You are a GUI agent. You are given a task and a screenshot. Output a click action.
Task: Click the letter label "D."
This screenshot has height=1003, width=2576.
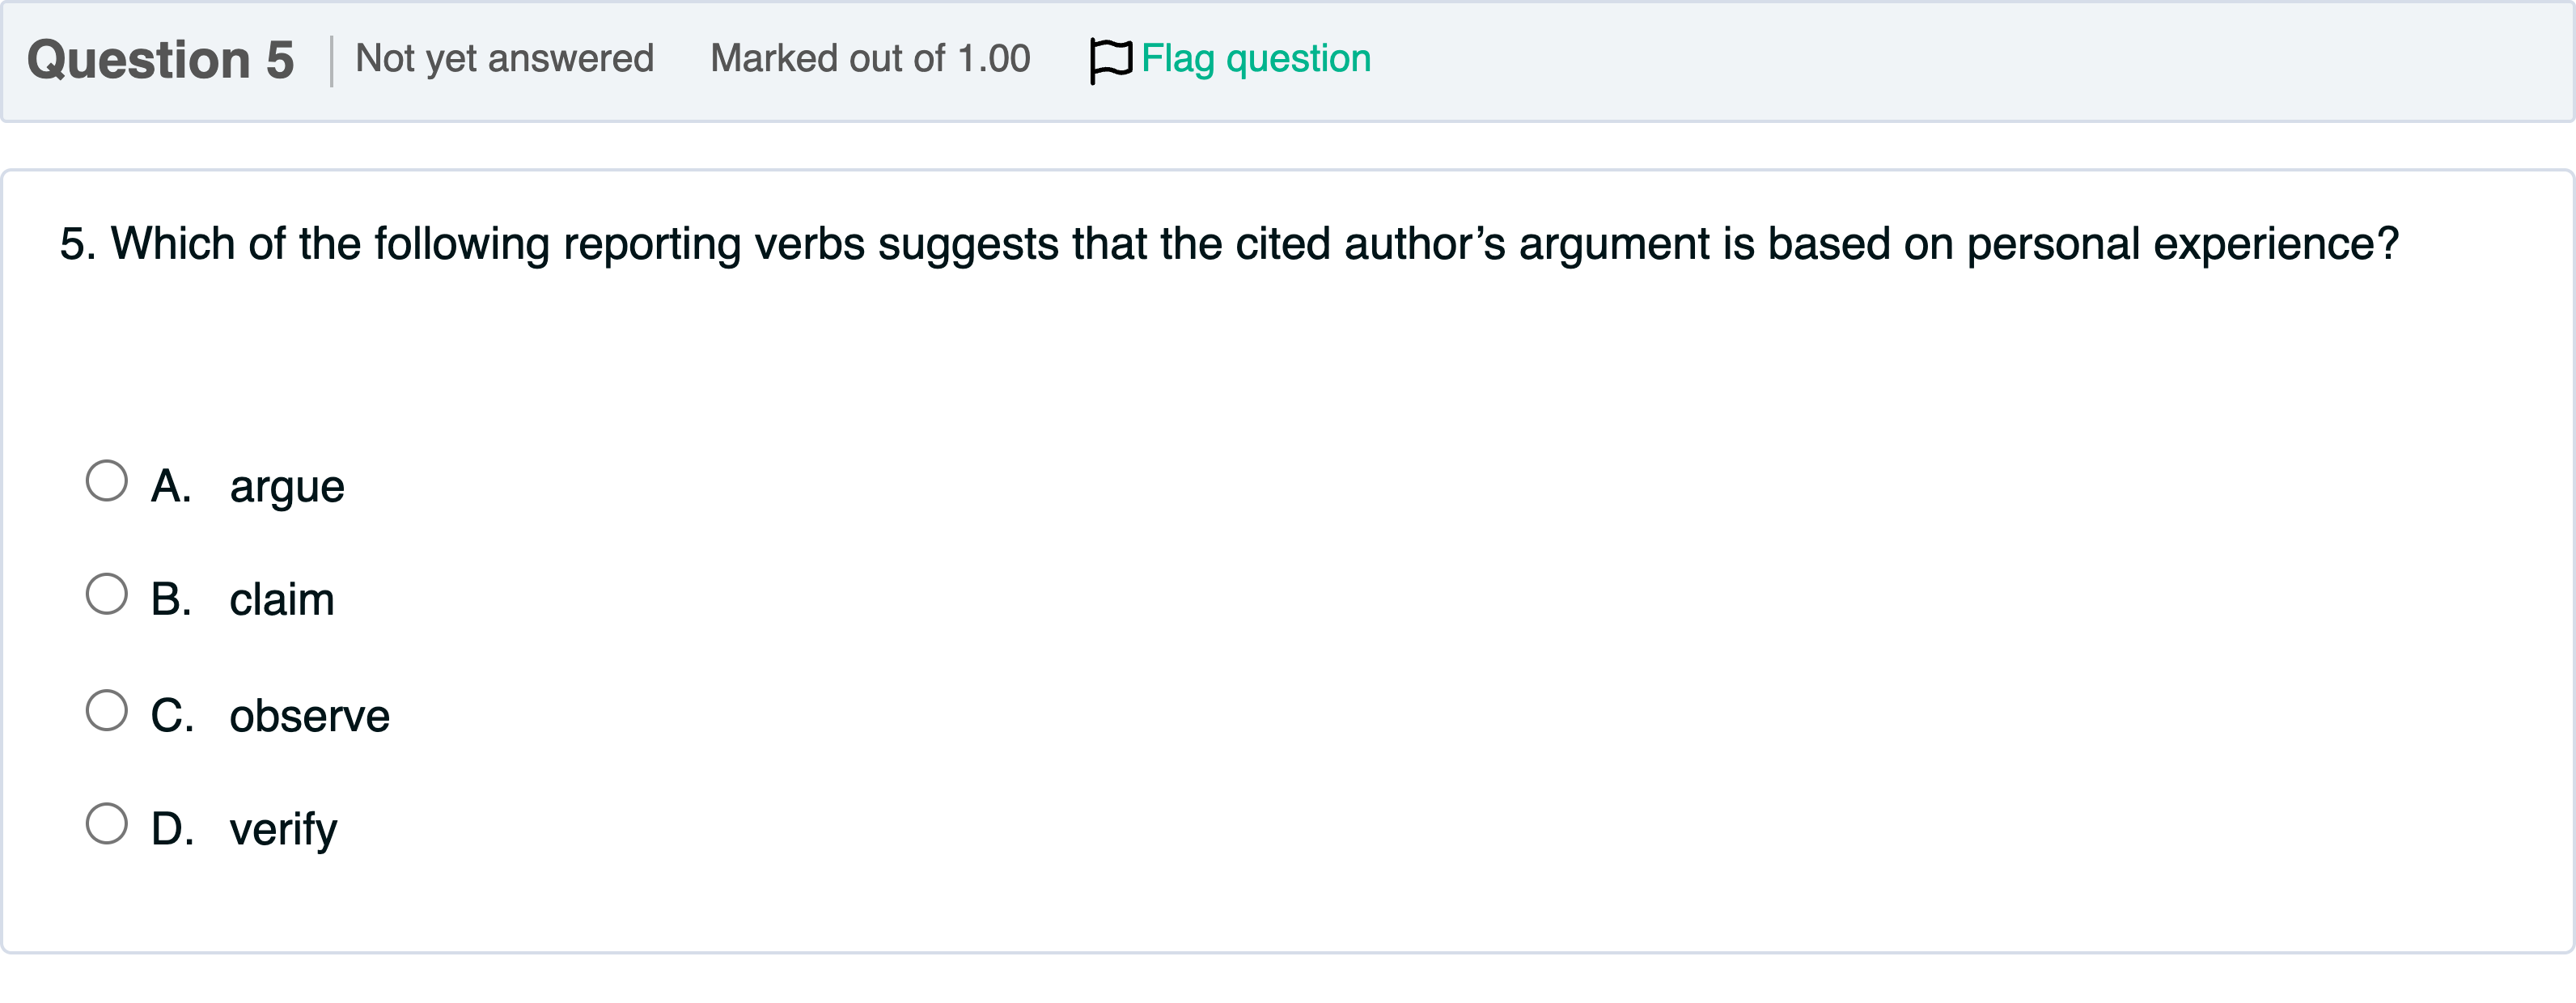(x=172, y=829)
